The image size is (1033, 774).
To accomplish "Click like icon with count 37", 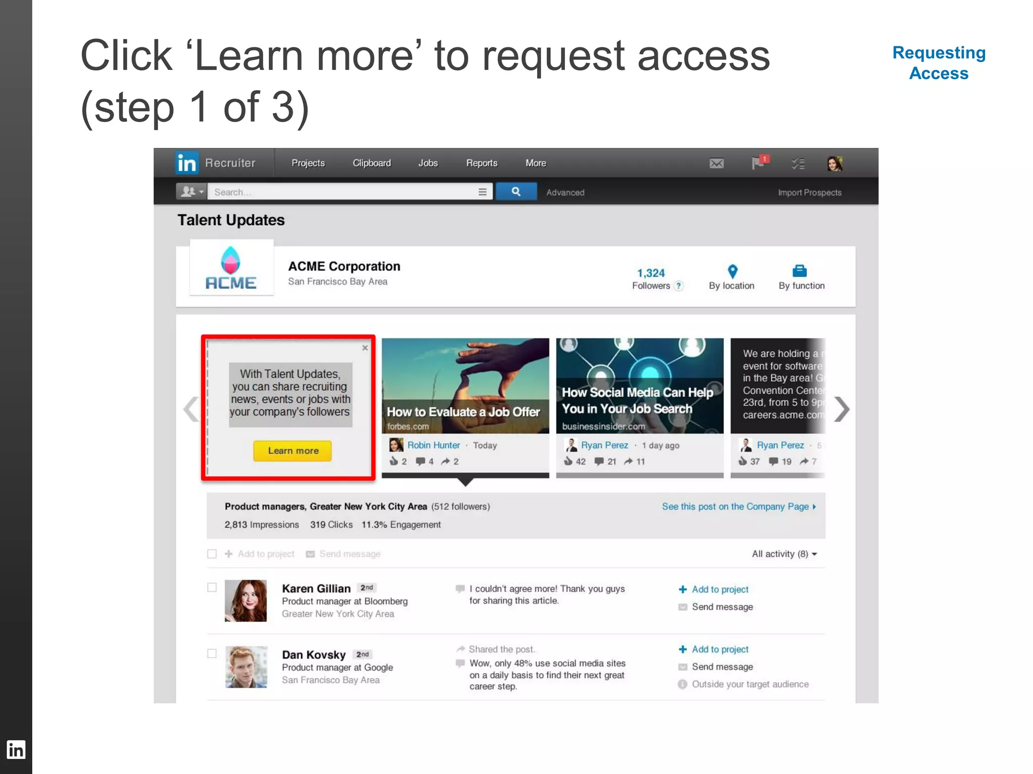I will pos(742,461).
